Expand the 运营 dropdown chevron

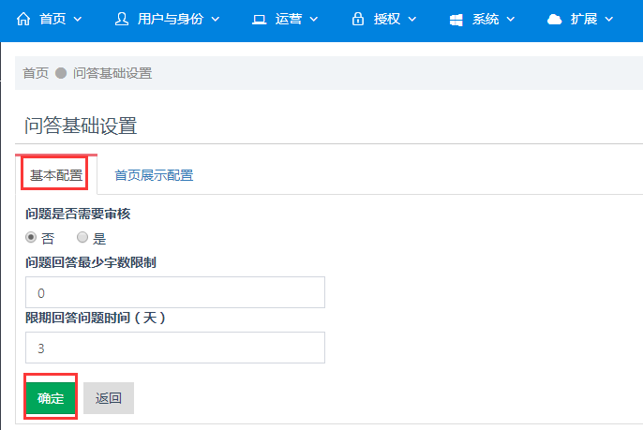pos(314,20)
